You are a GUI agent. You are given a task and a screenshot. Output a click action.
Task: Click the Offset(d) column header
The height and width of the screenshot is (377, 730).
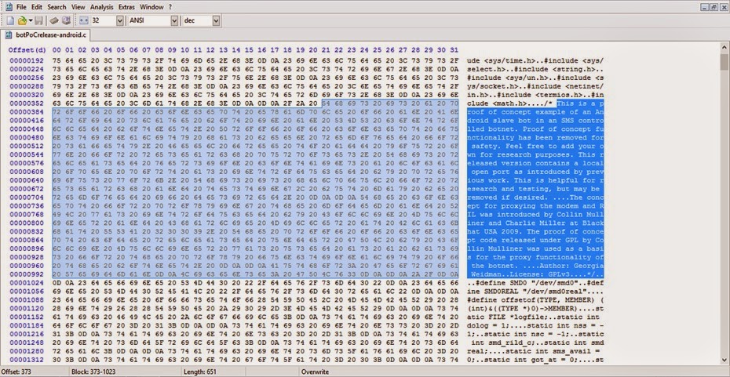pos(27,49)
